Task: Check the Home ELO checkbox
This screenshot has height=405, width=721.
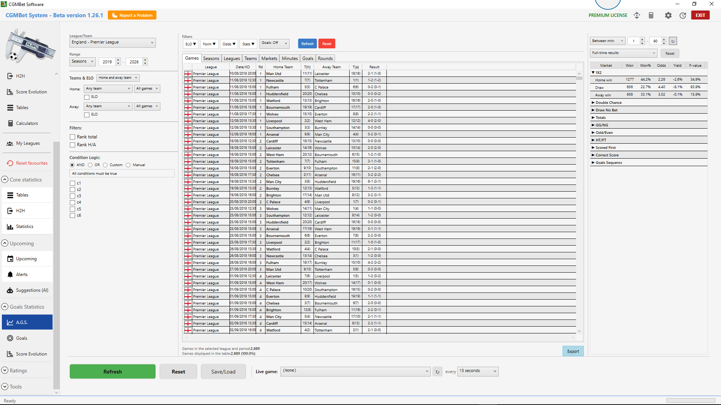Action: pyautogui.click(x=87, y=97)
